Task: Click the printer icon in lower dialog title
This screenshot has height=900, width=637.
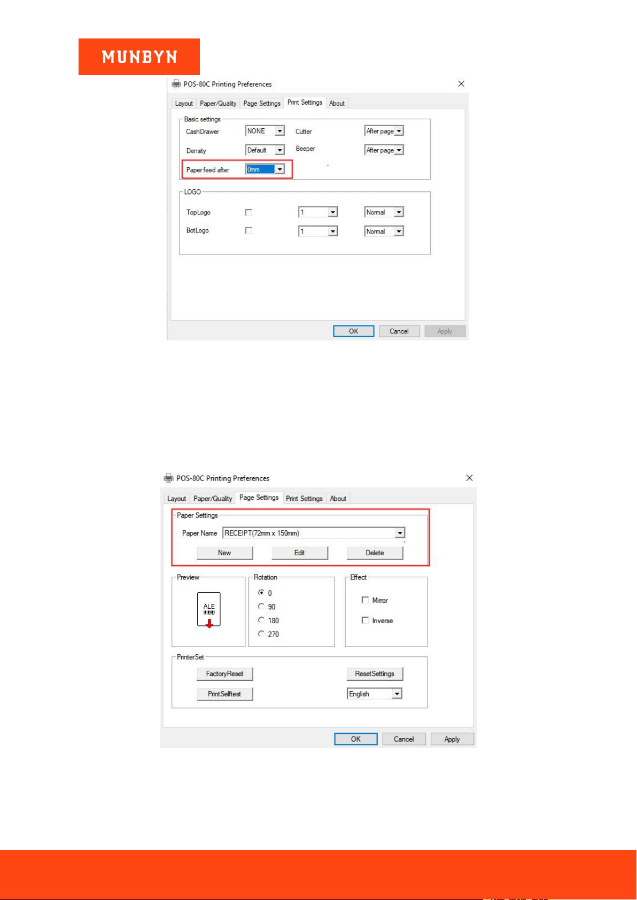Action: [169, 478]
